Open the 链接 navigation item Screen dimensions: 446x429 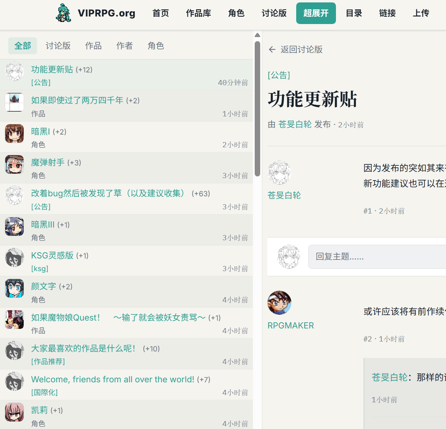coord(387,13)
